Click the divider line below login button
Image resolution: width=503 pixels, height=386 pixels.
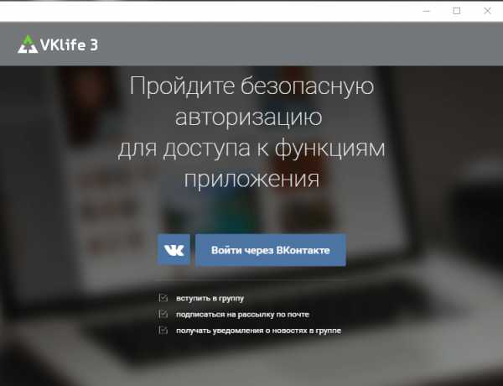(251, 280)
